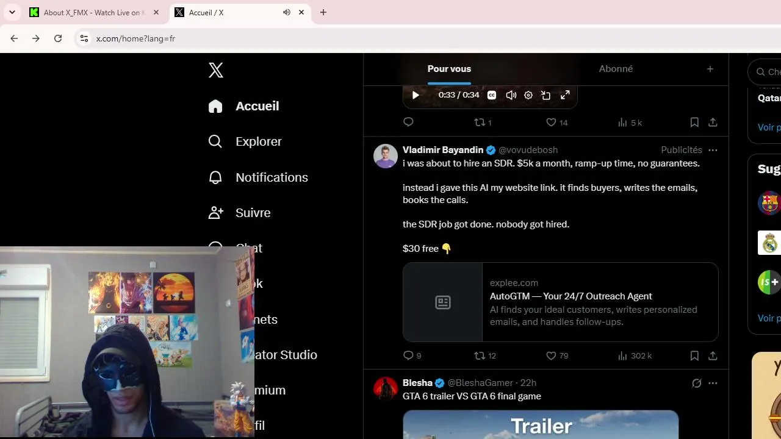Viewport: 781px width, 439px height.
Task: Click the plus icon beside Abonné tab
Action: [x=710, y=69]
